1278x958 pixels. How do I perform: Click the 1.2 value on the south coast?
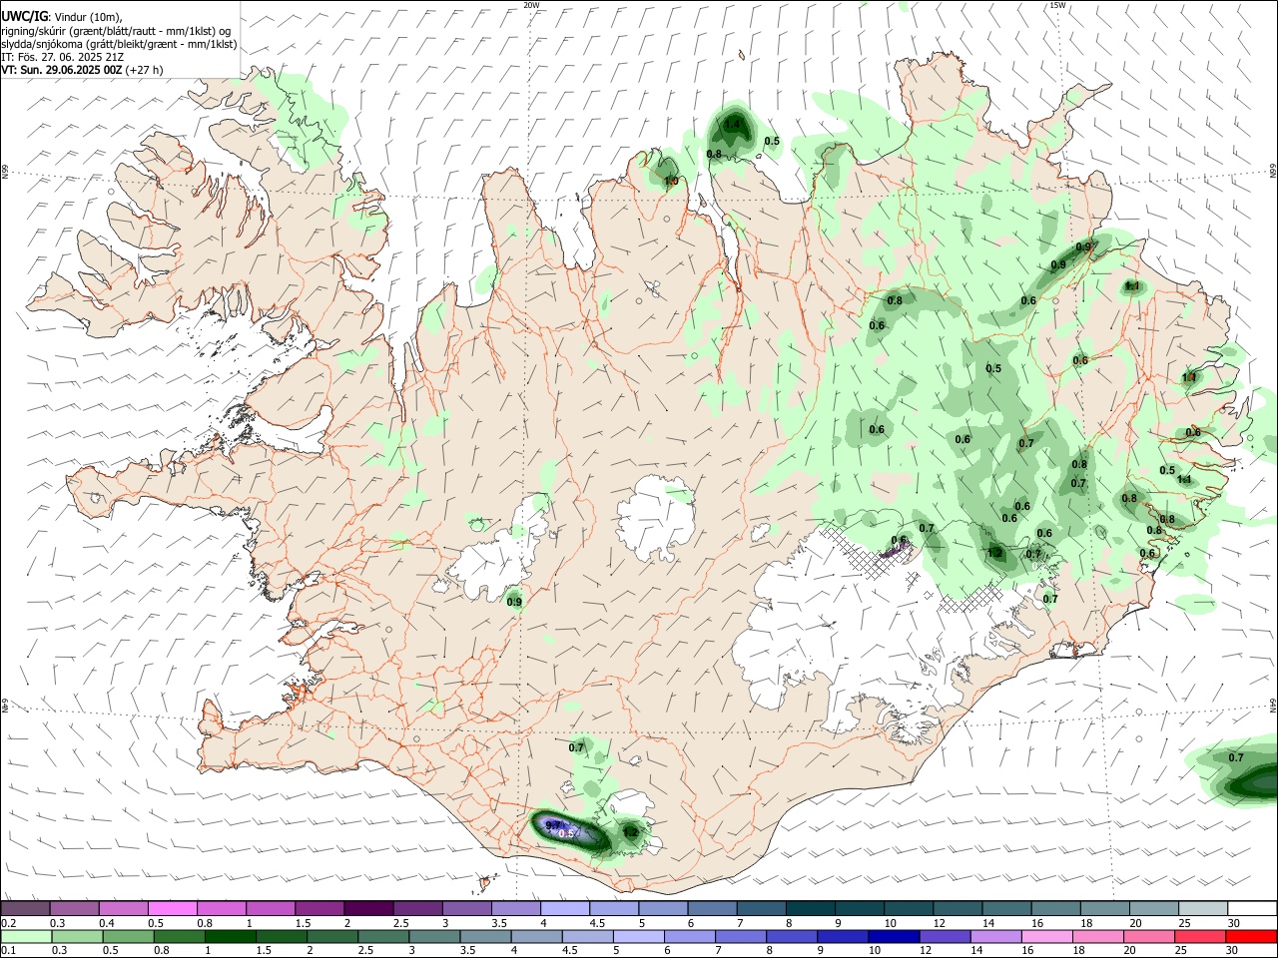pyautogui.click(x=630, y=831)
